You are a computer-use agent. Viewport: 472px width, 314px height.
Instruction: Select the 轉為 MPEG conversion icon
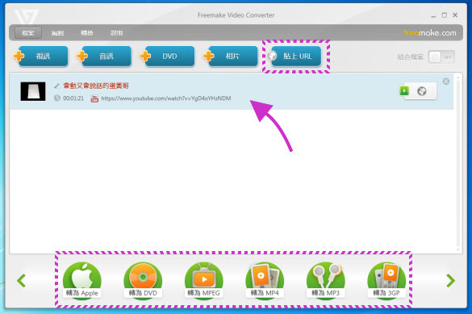[204, 280]
